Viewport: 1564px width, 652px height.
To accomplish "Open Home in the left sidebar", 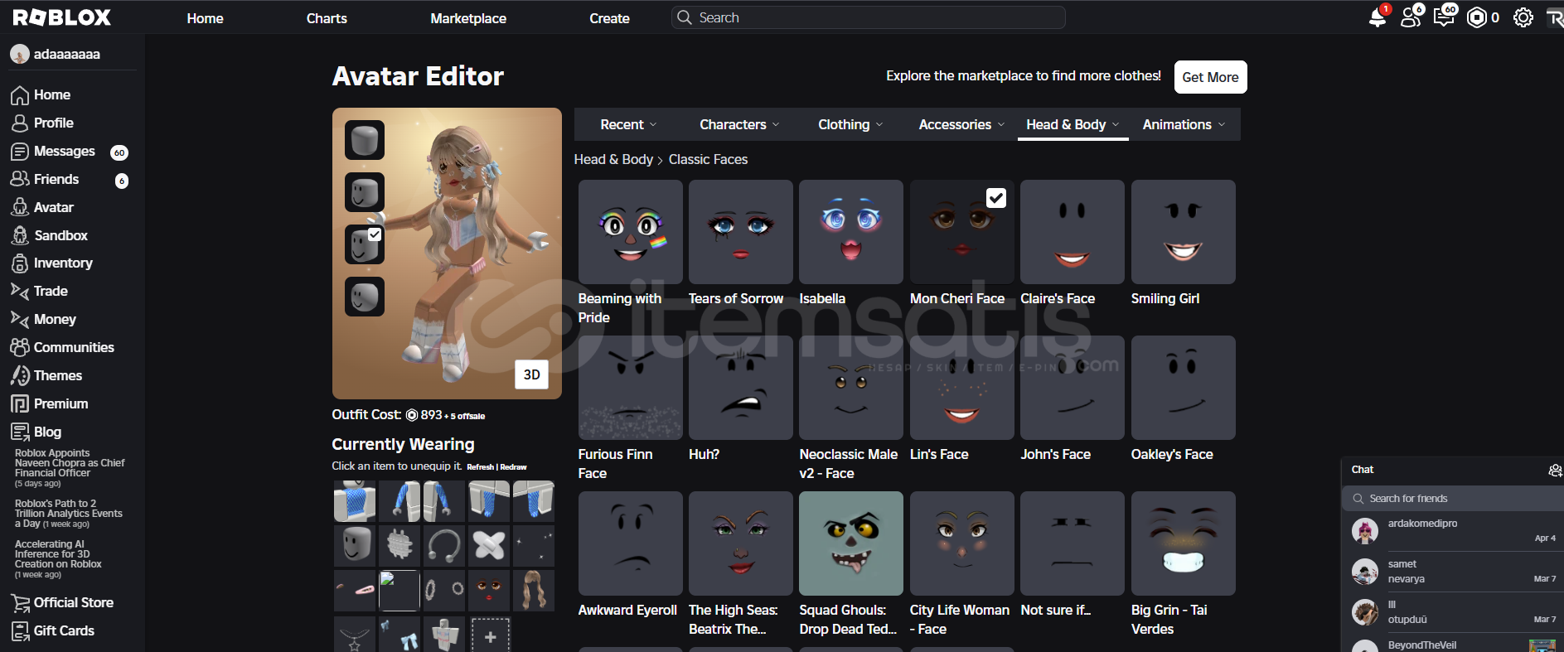I will [41, 95].
